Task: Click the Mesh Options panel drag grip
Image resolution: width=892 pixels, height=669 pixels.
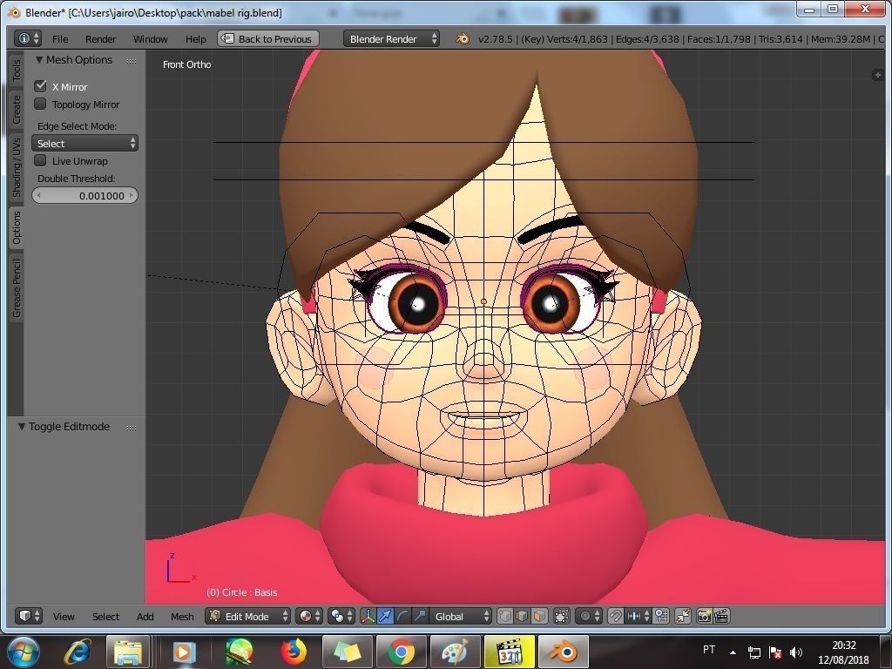Action: tap(132, 61)
